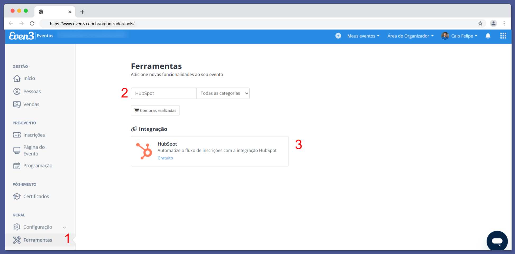This screenshot has width=515, height=254.
Task: Open the chat support bubble
Action: [497, 241]
